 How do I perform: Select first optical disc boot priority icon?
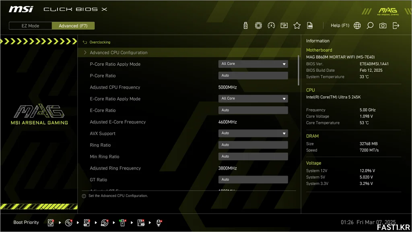(x=68, y=223)
